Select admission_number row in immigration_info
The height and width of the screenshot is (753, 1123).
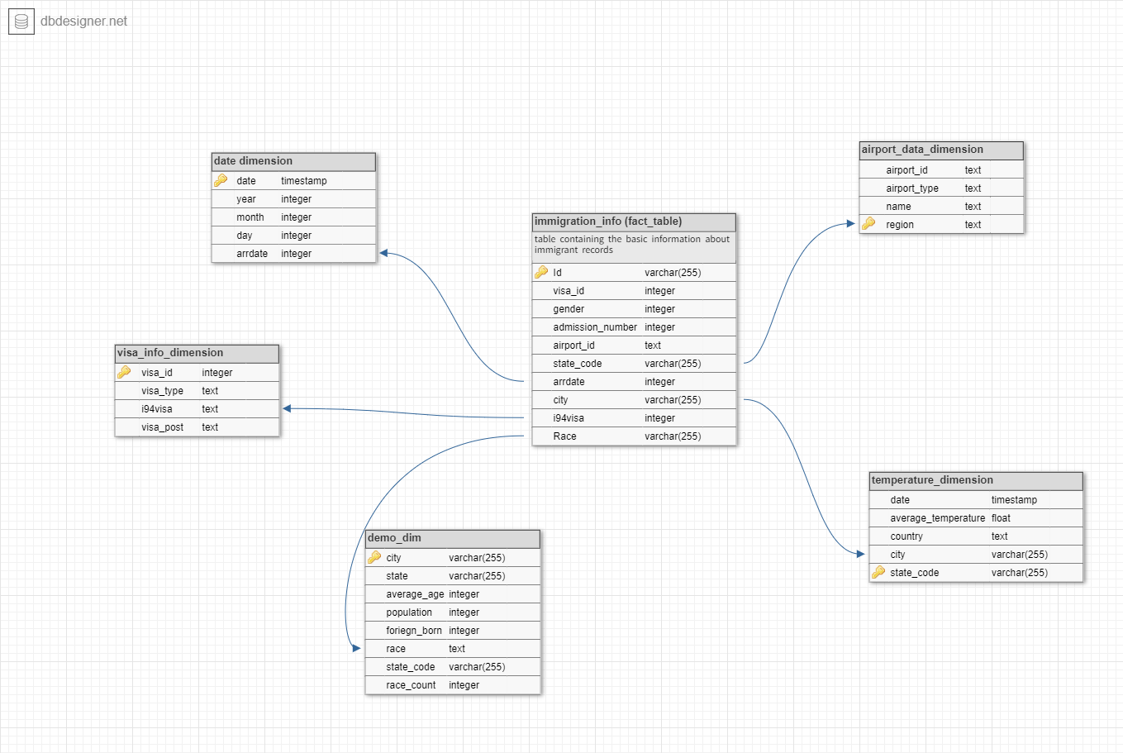[x=634, y=327]
